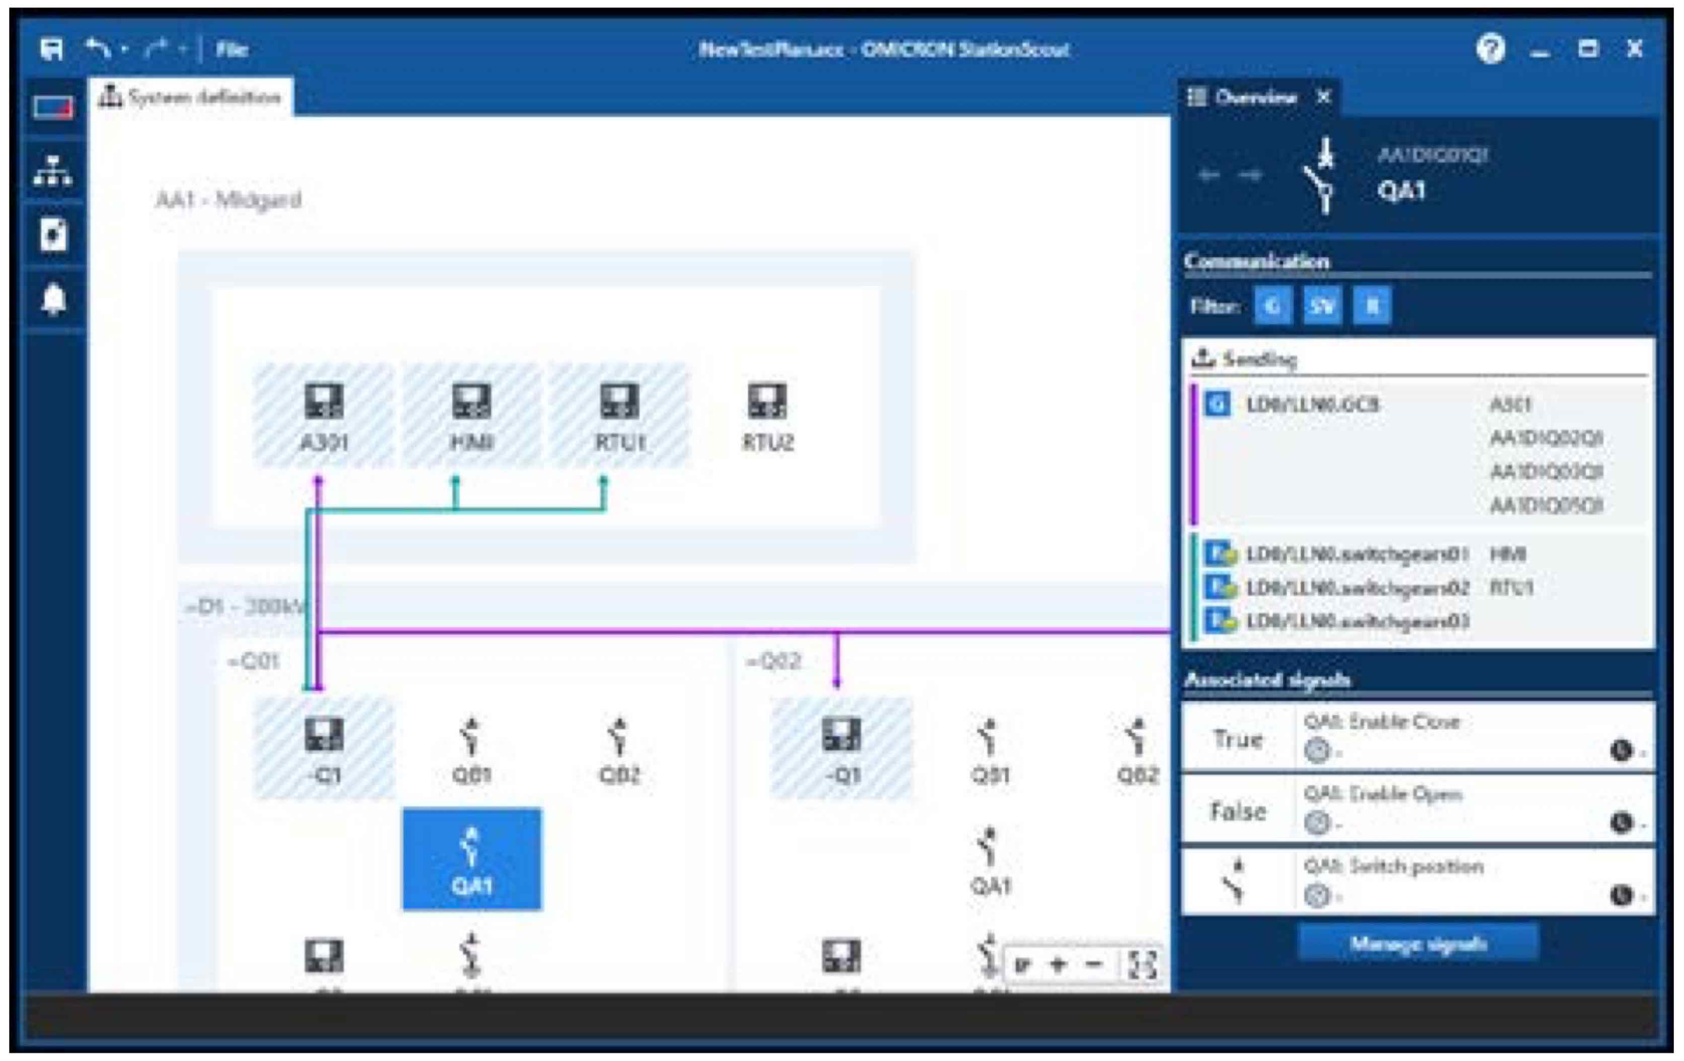1684x1061 pixels.
Task: Open the Help question mark icon
Action: [x=1490, y=49]
